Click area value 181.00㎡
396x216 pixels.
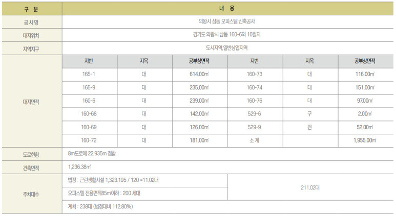coord(199,140)
